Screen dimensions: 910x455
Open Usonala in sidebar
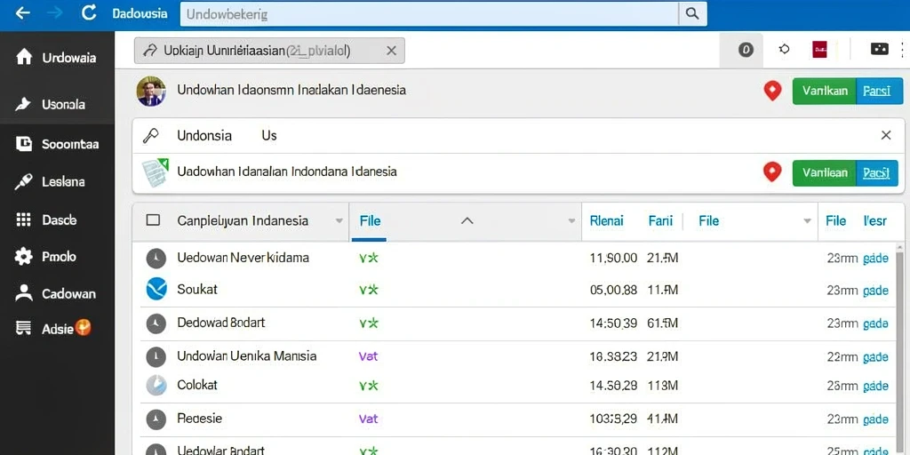click(57, 105)
